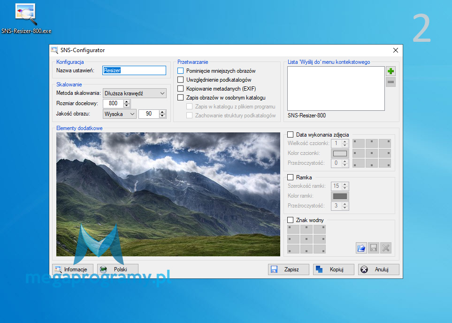Set date position to middle-right anchor
This screenshot has height=323, width=452.
(385, 153)
